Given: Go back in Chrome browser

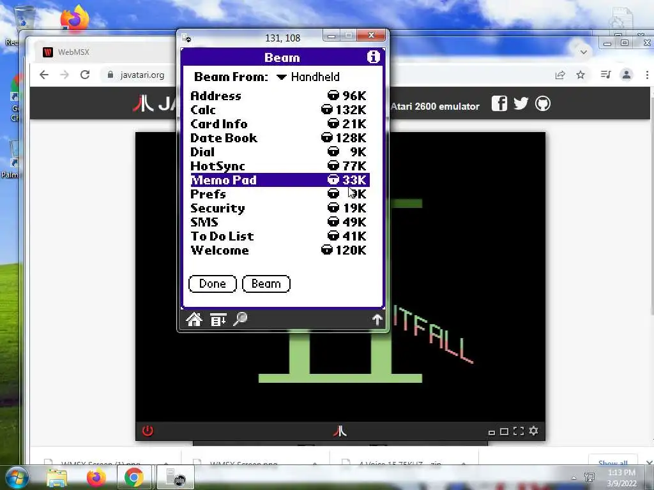Looking at the screenshot, I should (x=44, y=75).
